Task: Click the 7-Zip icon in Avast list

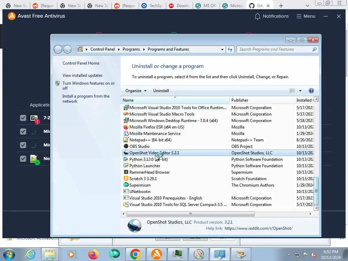Action: pos(34,118)
